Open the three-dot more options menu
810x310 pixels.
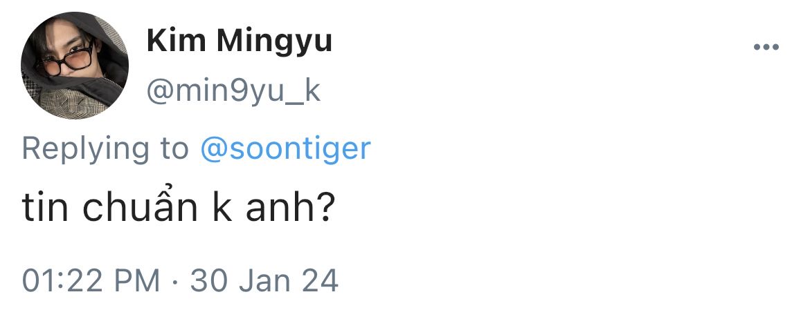tap(766, 48)
